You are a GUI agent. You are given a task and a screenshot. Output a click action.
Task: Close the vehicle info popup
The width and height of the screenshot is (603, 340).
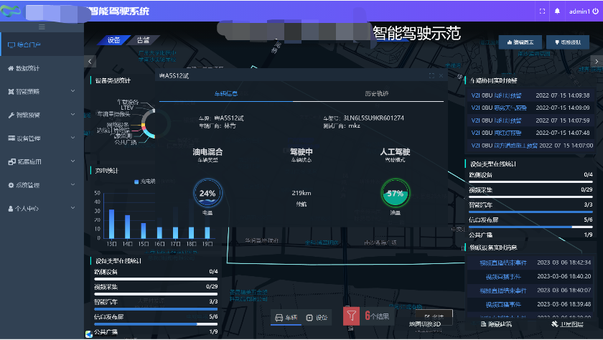439,75
